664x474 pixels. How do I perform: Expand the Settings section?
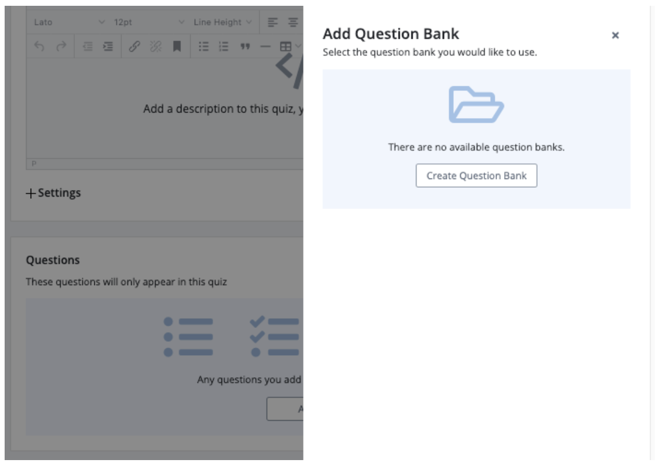(x=53, y=193)
